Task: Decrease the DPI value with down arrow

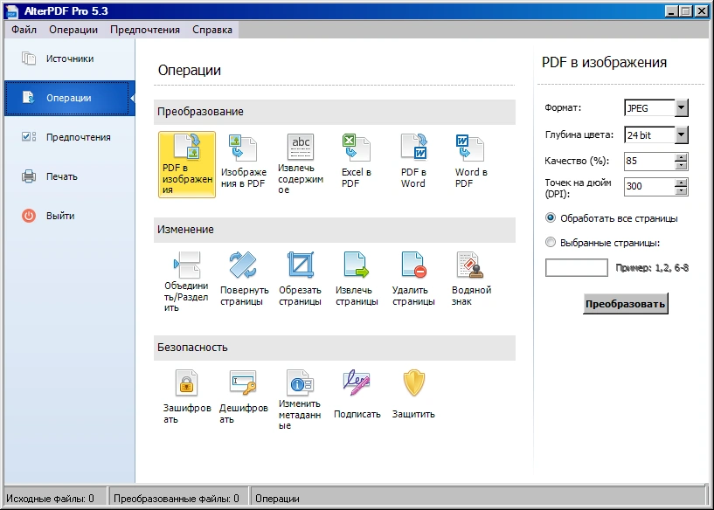Action: tap(681, 191)
